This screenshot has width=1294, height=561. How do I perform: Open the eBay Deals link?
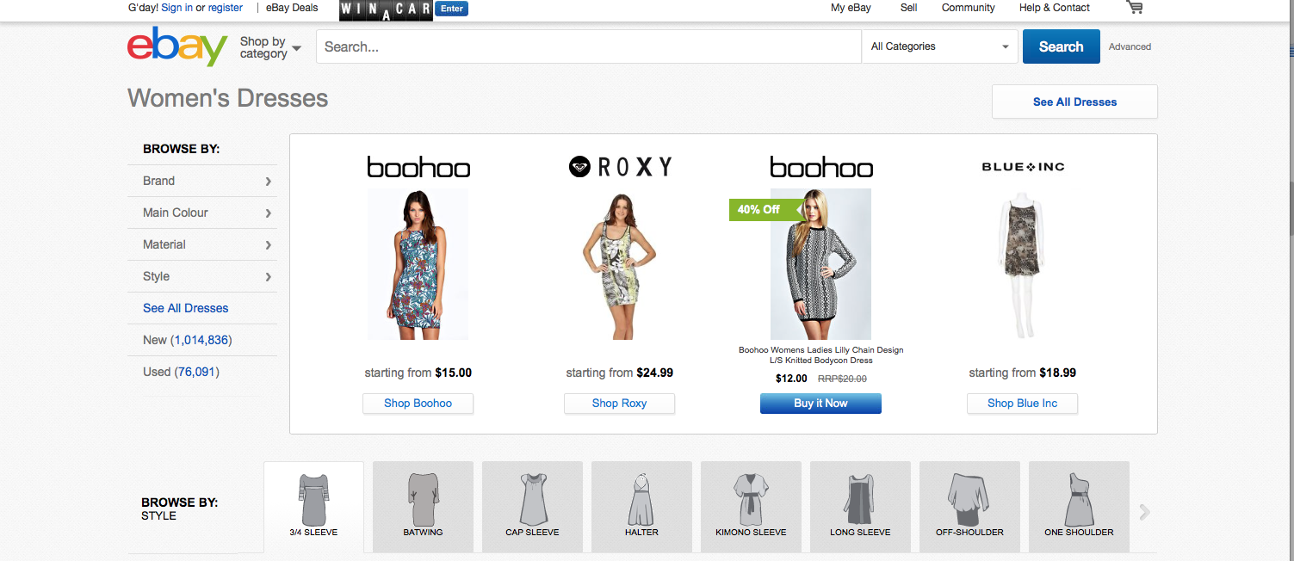coord(292,8)
